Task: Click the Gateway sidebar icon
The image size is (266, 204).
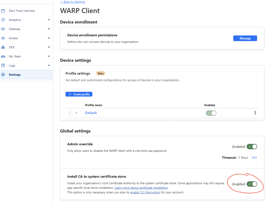Action: click(3, 29)
